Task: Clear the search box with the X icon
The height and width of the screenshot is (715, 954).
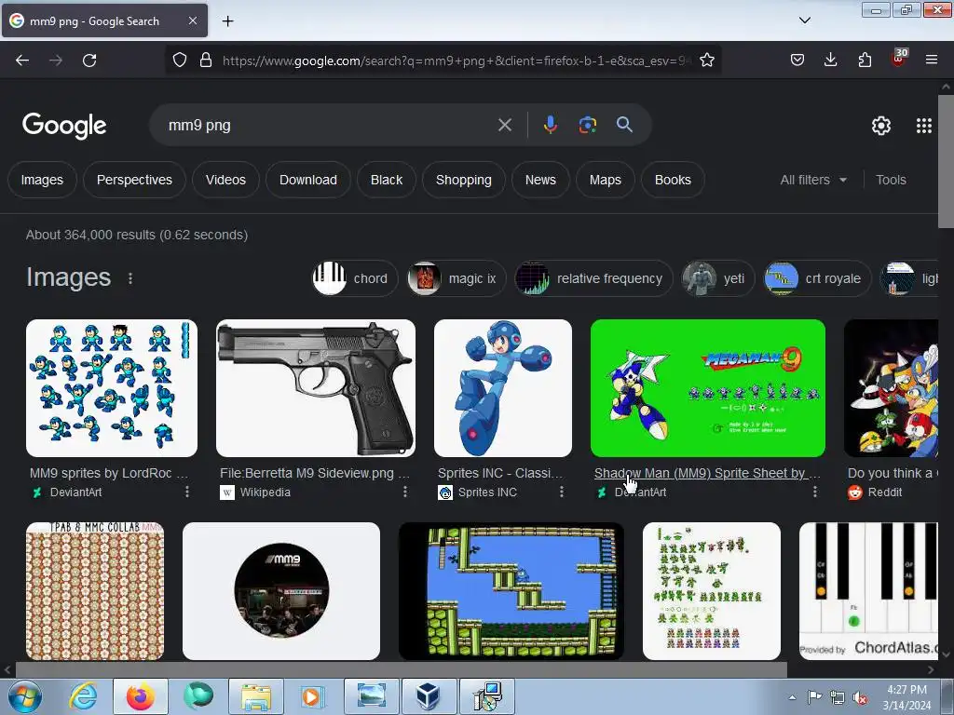Action: point(504,126)
